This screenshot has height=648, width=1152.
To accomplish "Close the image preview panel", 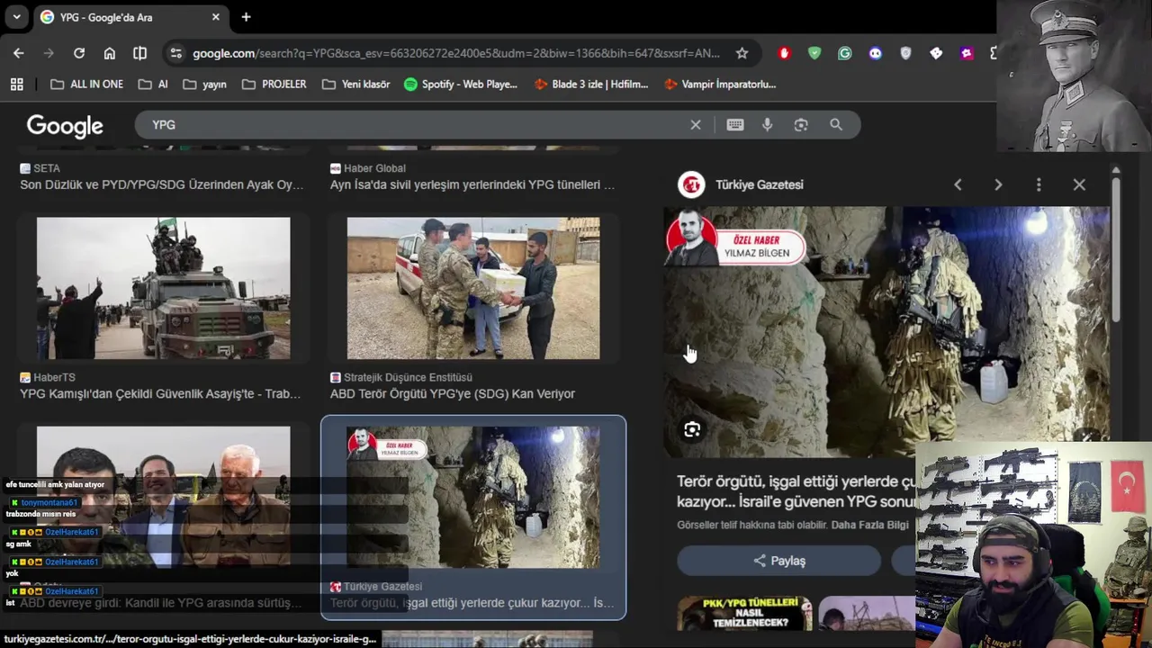I will 1079,184.
